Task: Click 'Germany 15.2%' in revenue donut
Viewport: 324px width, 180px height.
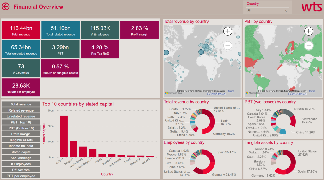Action: point(224,134)
